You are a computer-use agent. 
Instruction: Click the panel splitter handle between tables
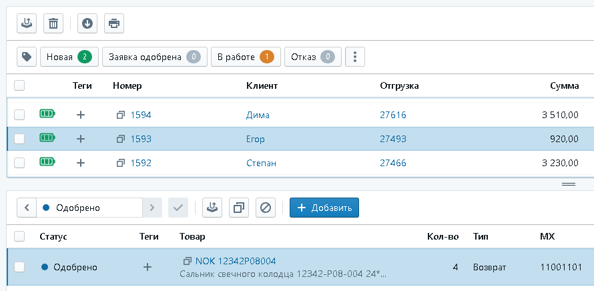tap(568, 184)
